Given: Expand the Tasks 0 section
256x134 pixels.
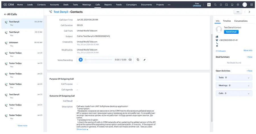Looking at the screenshot, I should pos(234,78).
